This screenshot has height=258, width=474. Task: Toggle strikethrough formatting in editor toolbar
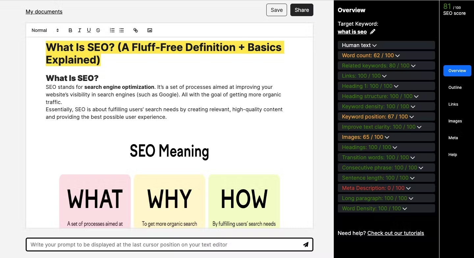pyautogui.click(x=98, y=30)
